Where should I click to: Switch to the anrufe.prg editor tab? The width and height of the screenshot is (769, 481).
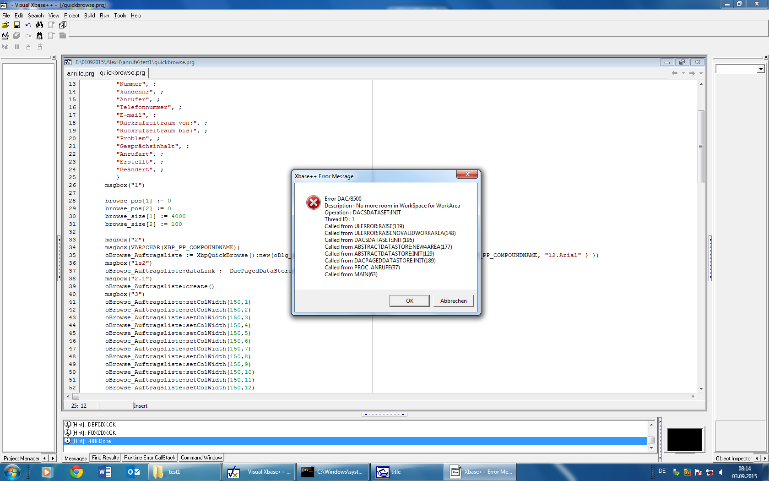[81, 73]
